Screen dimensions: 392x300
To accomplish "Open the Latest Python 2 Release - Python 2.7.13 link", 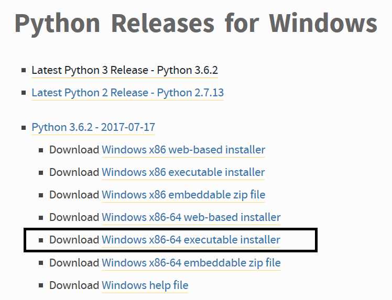I will (x=127, y=93).
